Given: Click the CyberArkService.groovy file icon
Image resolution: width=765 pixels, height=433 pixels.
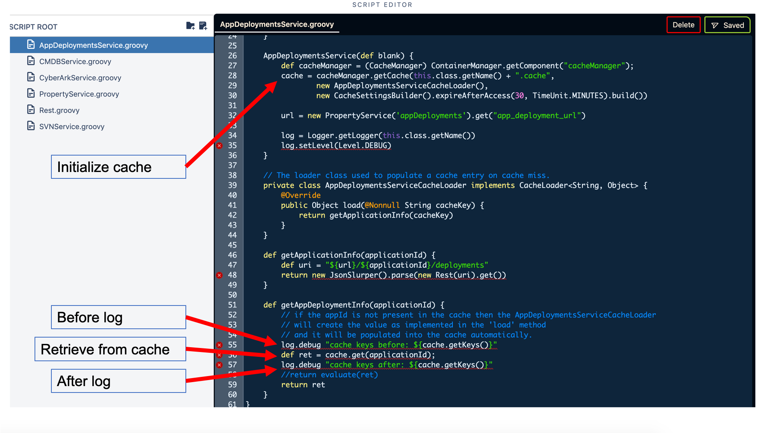Looking at the screenshot, I should pyautogui.click(x=31, y=77).
